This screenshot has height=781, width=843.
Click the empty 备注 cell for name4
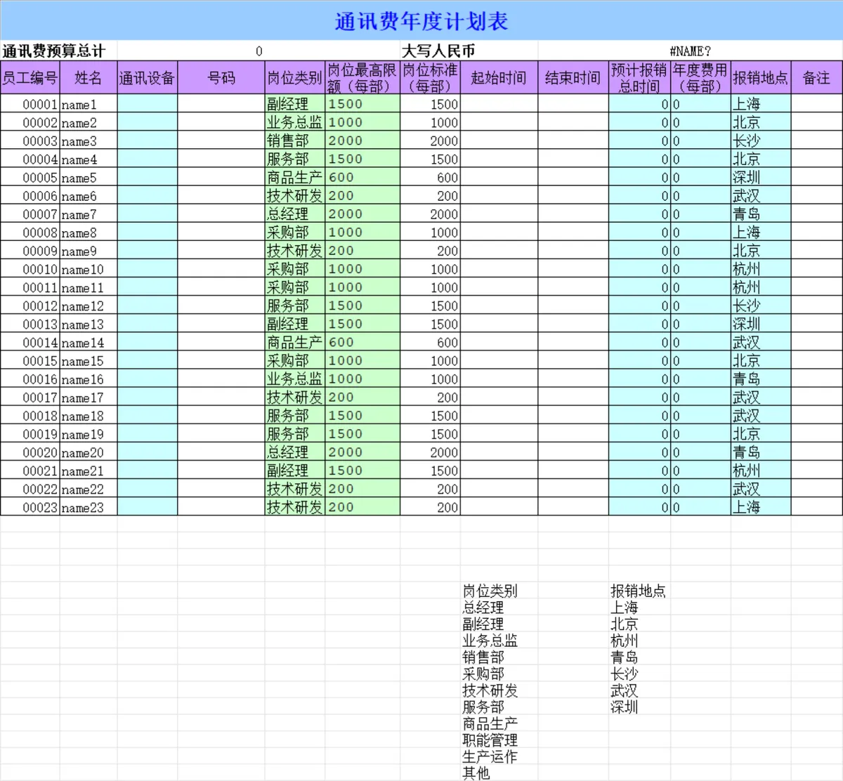[x=817, y=159]
